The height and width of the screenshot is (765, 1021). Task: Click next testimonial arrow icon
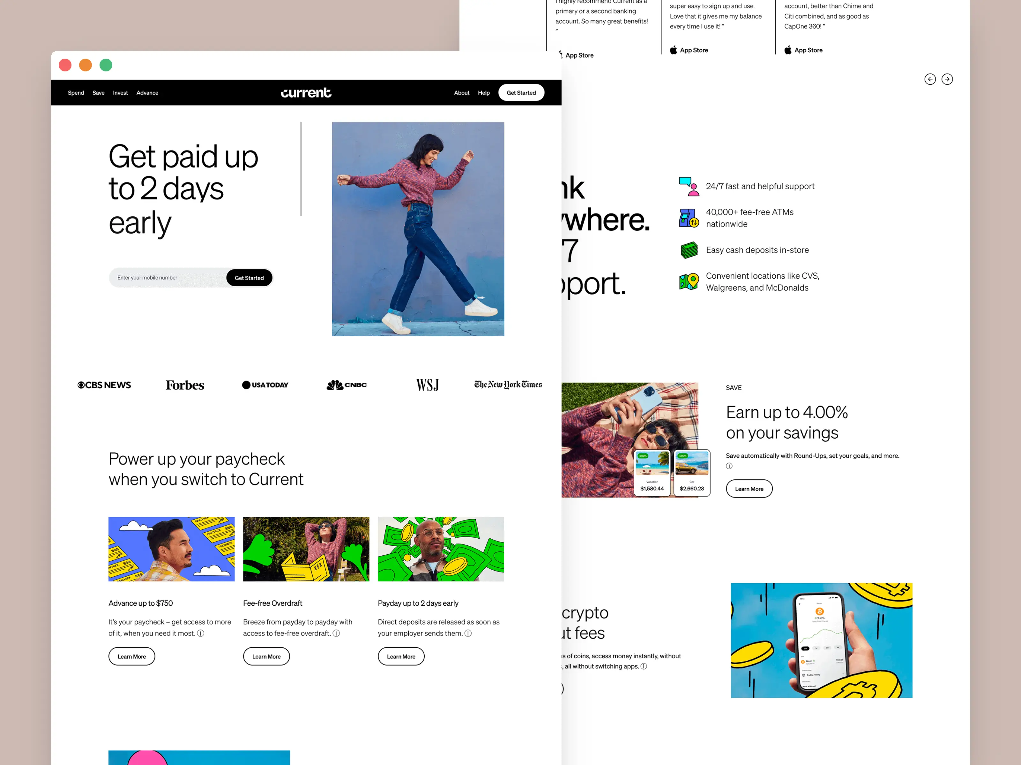pyautogui.click(x=947, y=79)
